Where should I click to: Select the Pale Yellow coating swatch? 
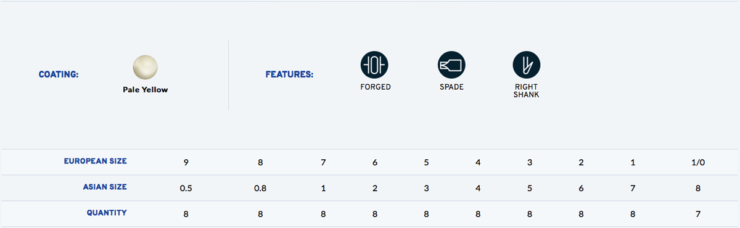point(146,67)
